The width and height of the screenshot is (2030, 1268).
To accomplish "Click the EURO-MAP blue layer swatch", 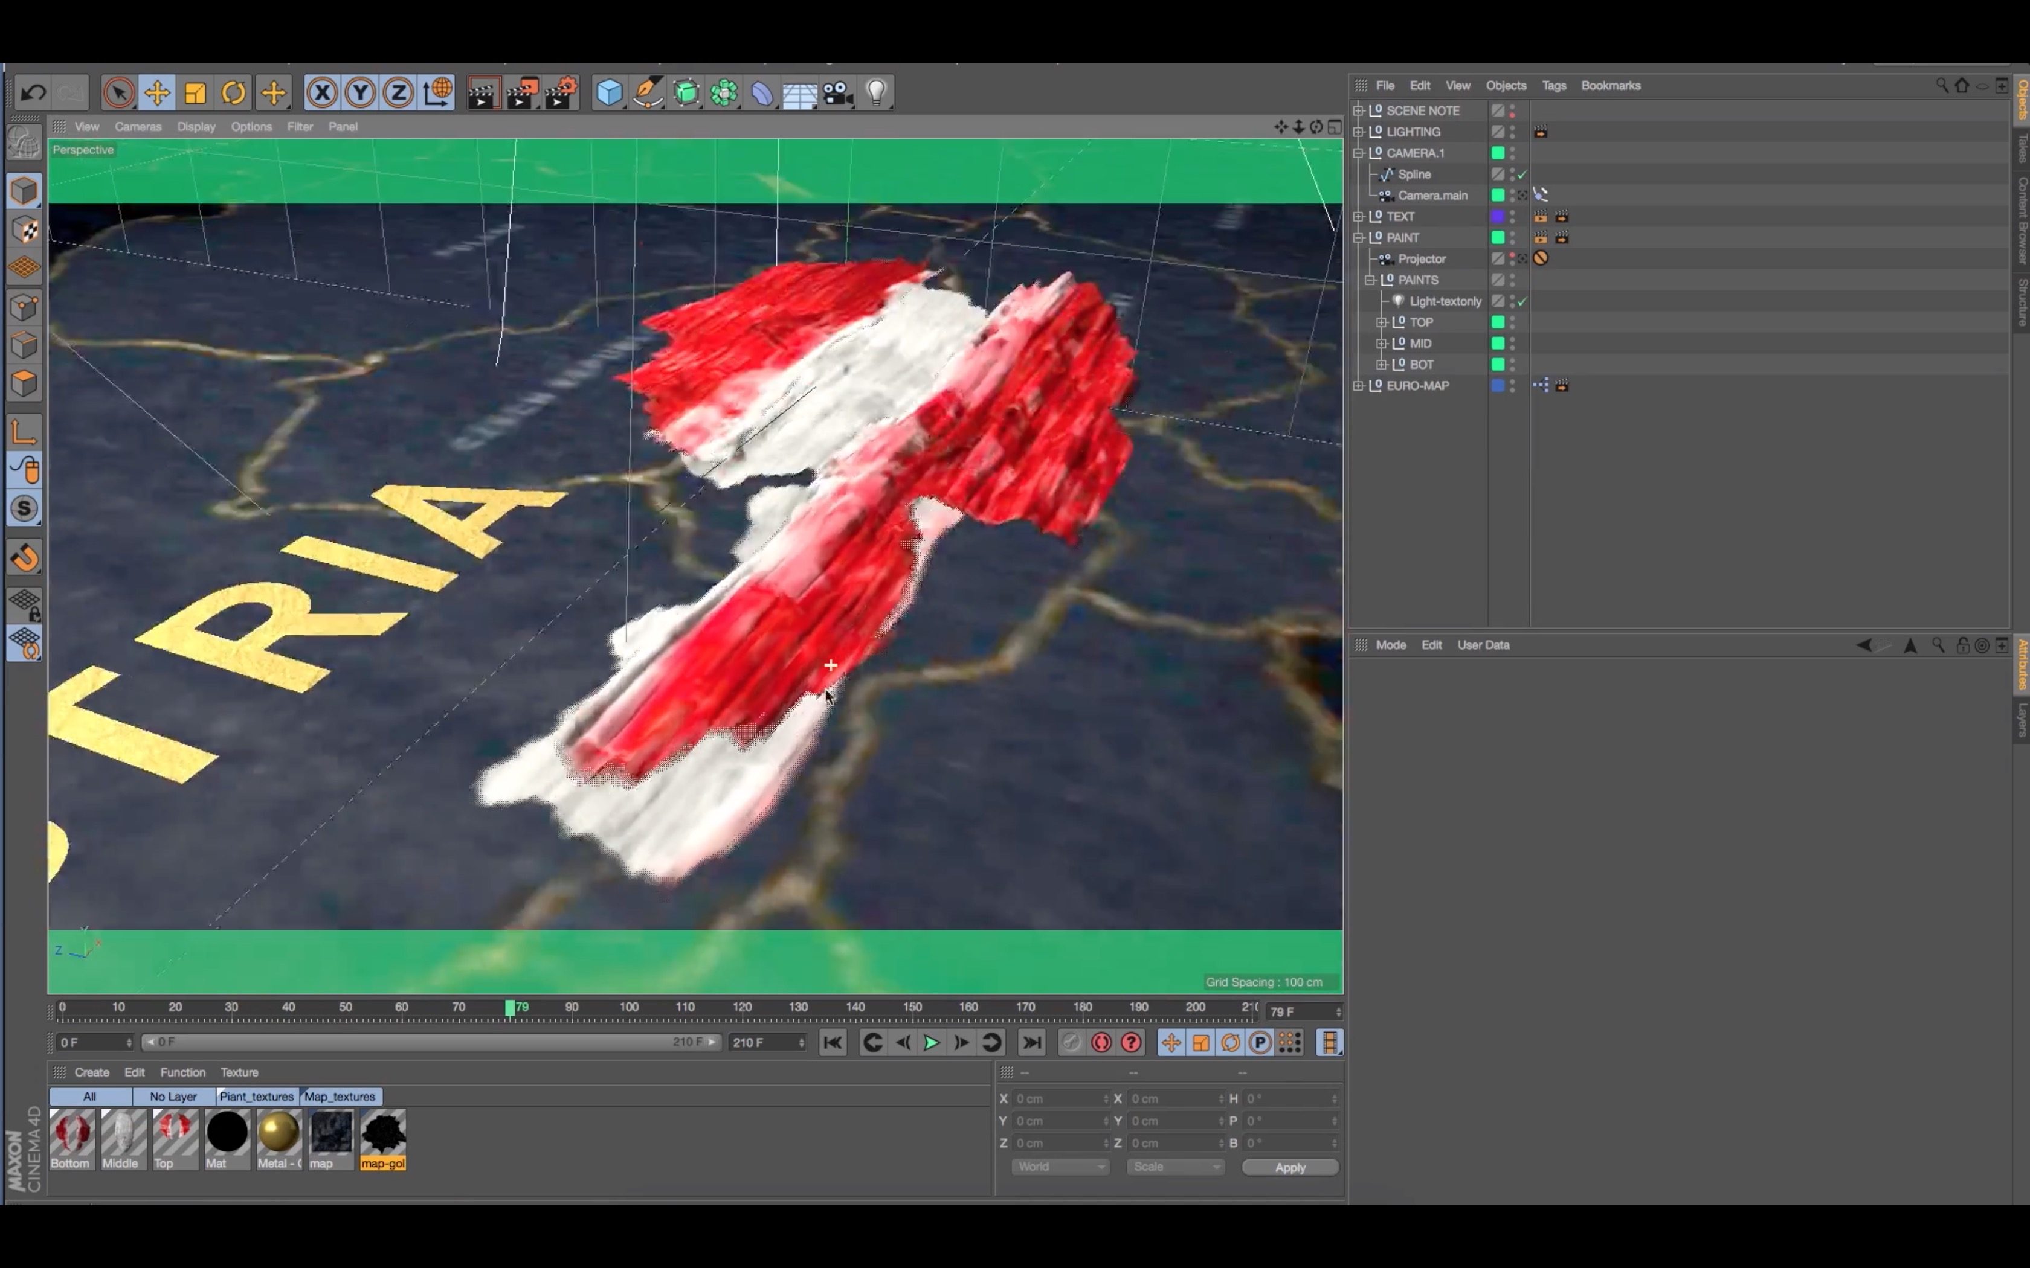I will click(1497, 386).
